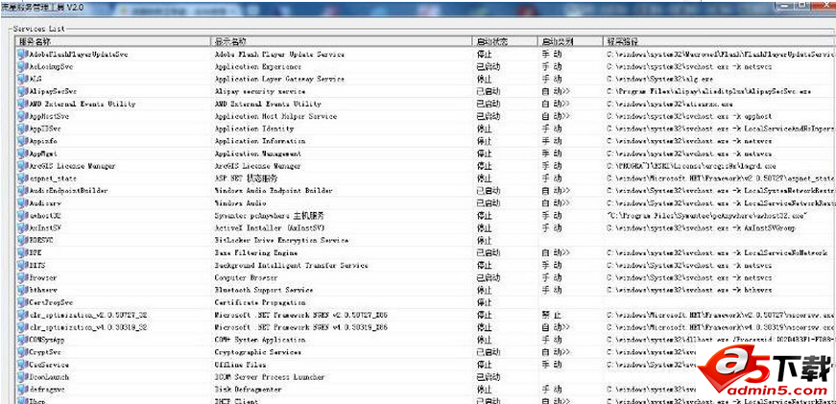Click the AeLookupSvc row icon
The width and height of the screenshot is (836, 404).
click(x=22, y=66)
